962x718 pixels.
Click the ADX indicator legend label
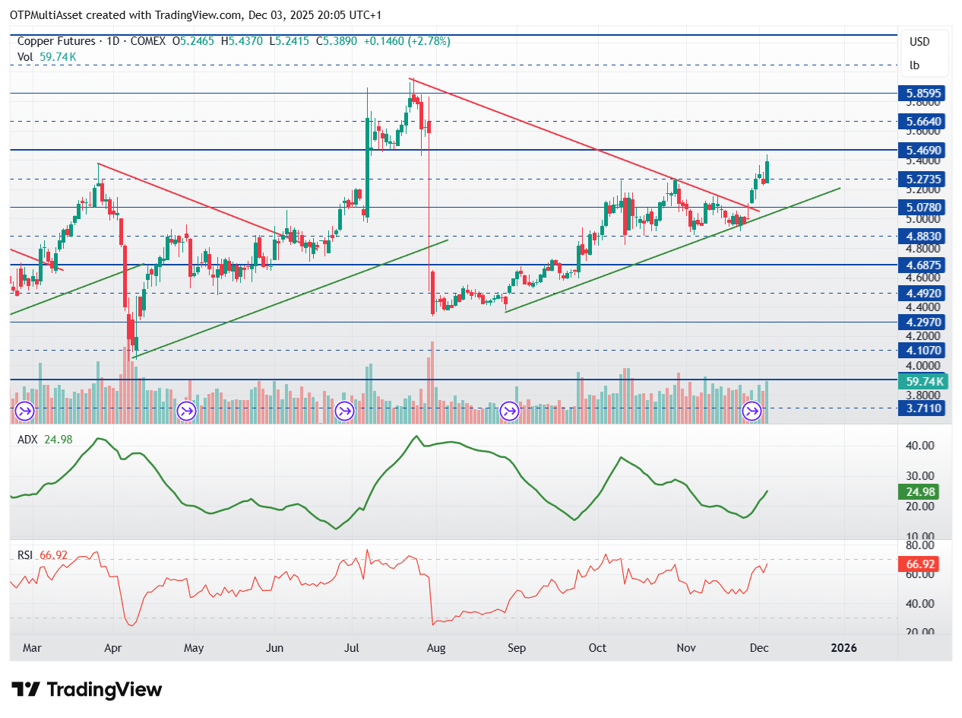coord(46,438)
